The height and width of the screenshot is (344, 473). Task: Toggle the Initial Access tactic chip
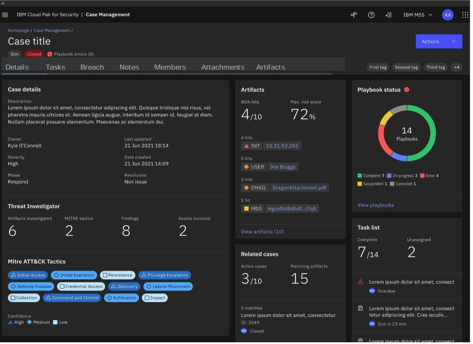coord(28,275)
